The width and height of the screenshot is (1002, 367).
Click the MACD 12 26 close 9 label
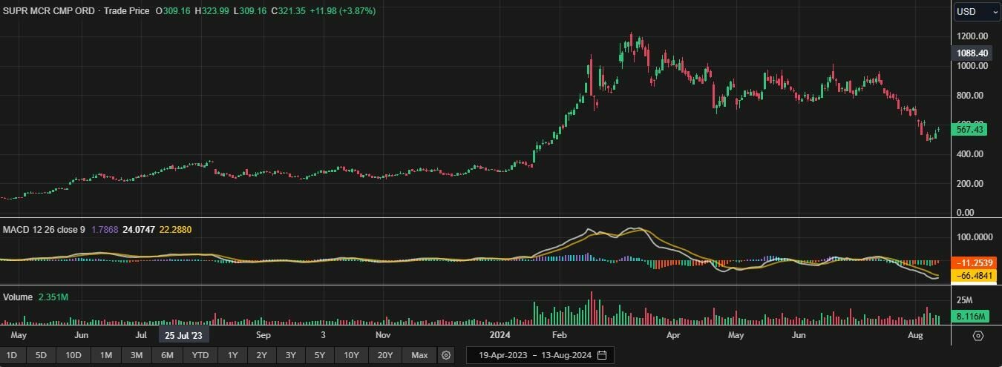click(x=44, y=230)
